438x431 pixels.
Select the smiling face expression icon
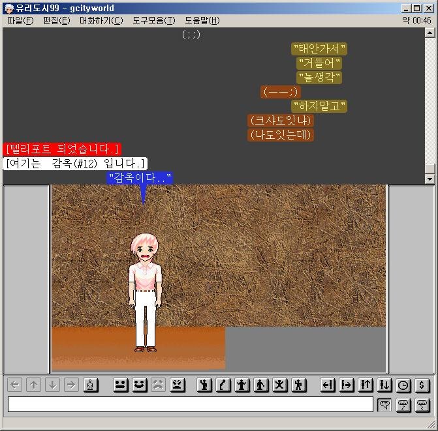[139, 385]
